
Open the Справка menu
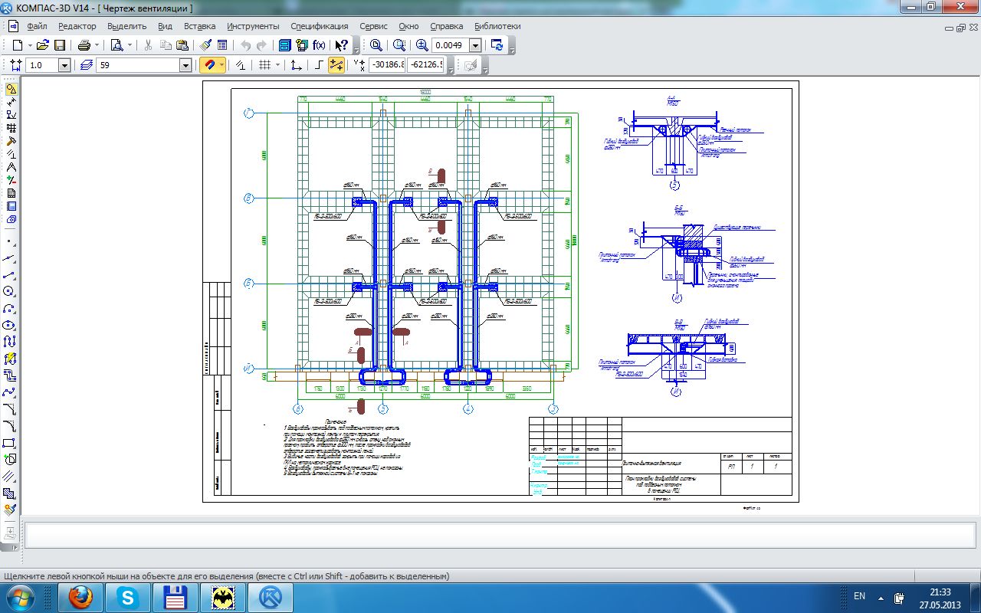446,26
